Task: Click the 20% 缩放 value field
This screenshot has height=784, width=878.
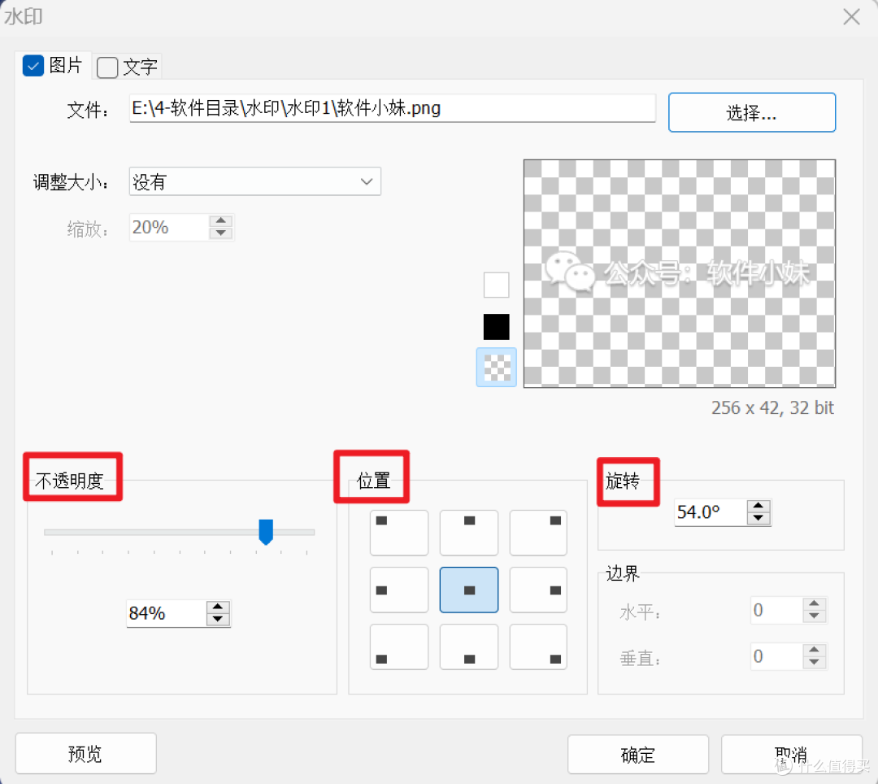Action: [x=169, y=228]
